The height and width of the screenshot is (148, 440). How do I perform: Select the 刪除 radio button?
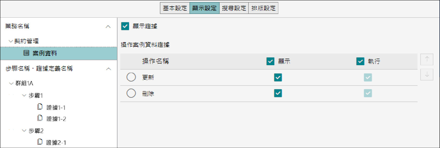[131, 93]
